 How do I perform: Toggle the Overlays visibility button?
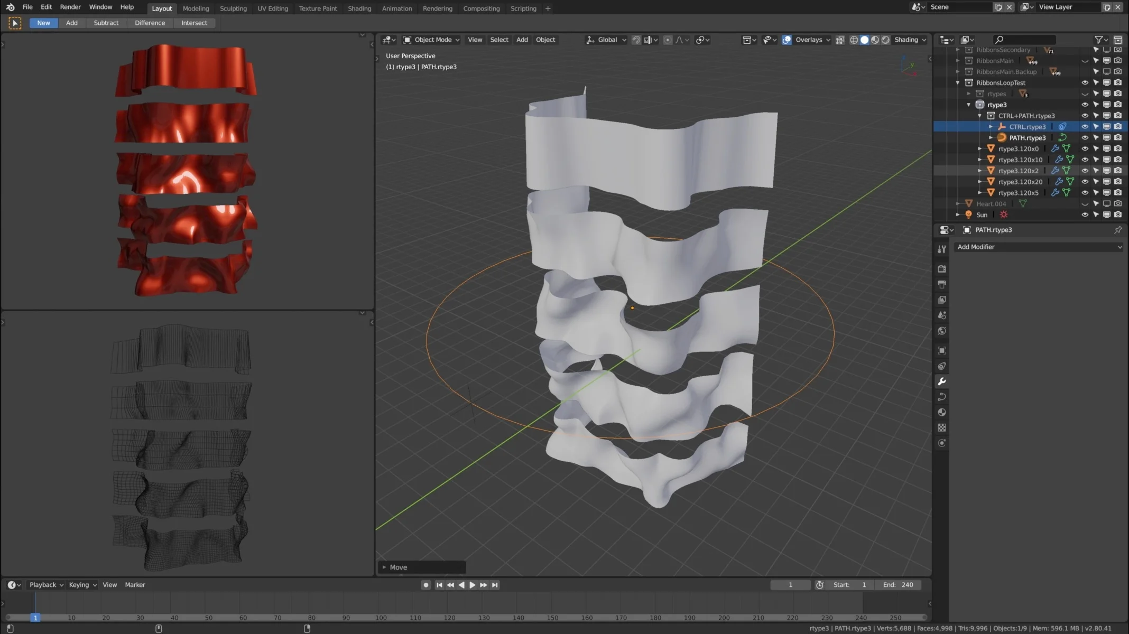(786, 40)
